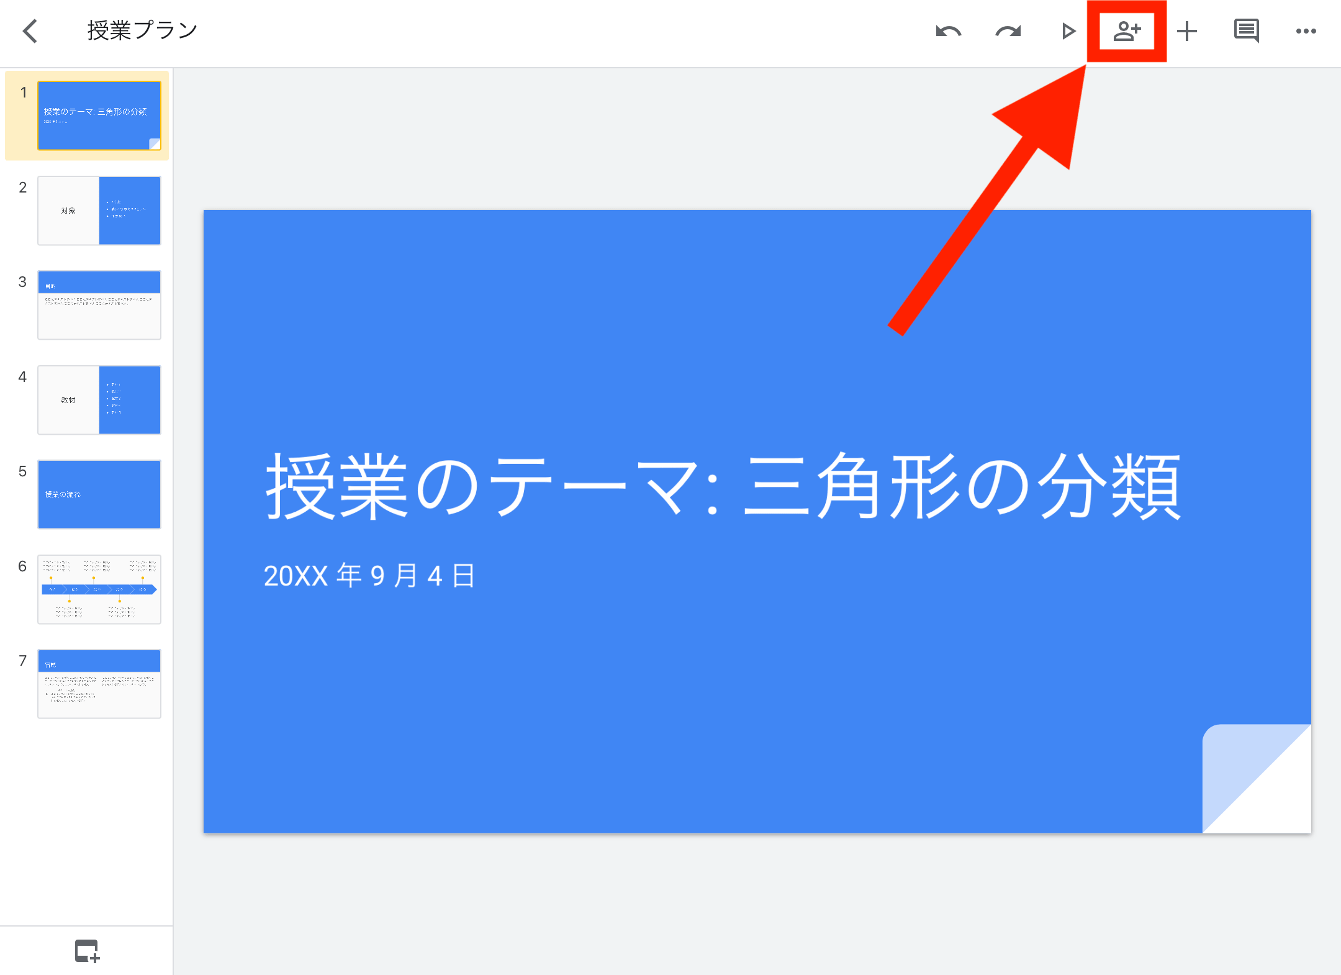The image size is (1341, 975).
Task: Click the 授業プラン presentation title
Action: coord(142,30)
